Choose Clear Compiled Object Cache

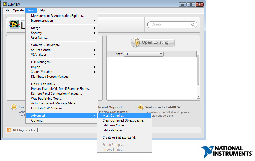click(124, 120)
